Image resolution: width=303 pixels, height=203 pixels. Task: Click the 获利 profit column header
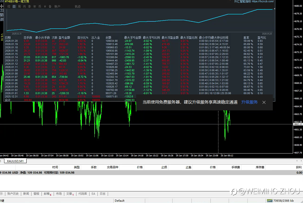click(x=299, y=167)
